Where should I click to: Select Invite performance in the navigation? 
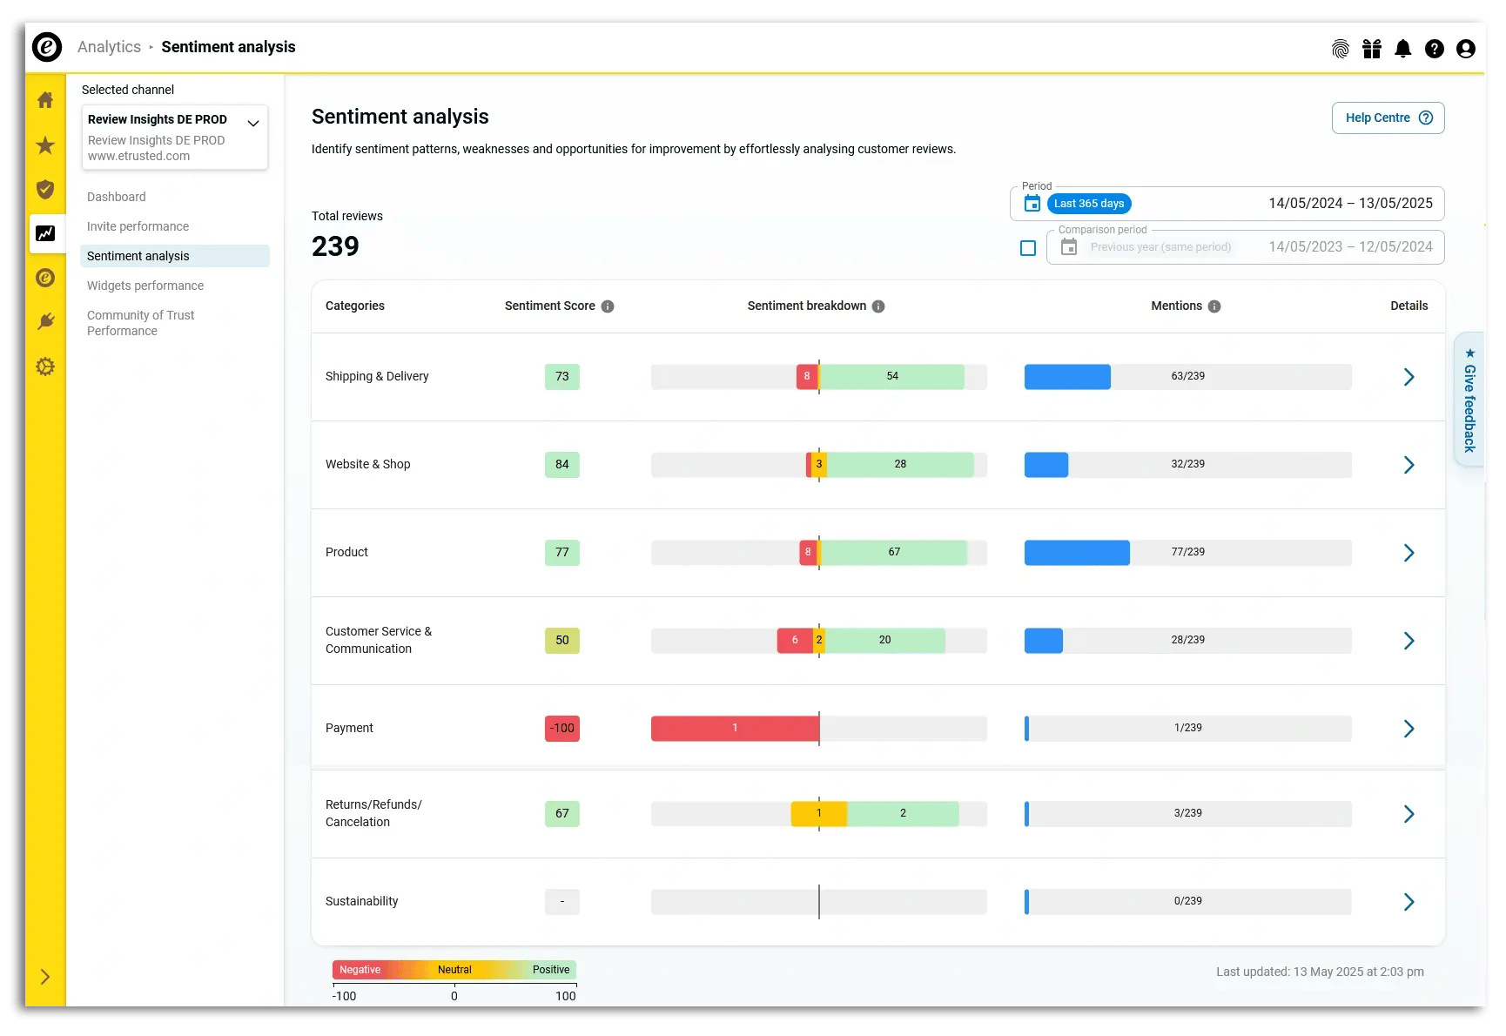click(x=138, y=226)
